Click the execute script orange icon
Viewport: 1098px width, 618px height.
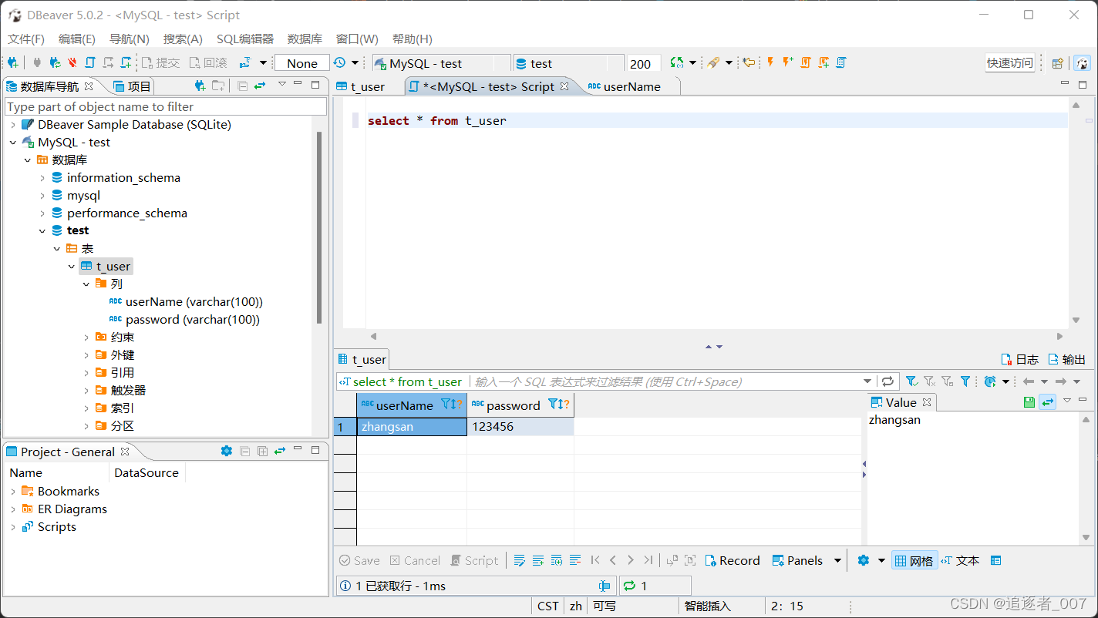click(x=806, y=62)
